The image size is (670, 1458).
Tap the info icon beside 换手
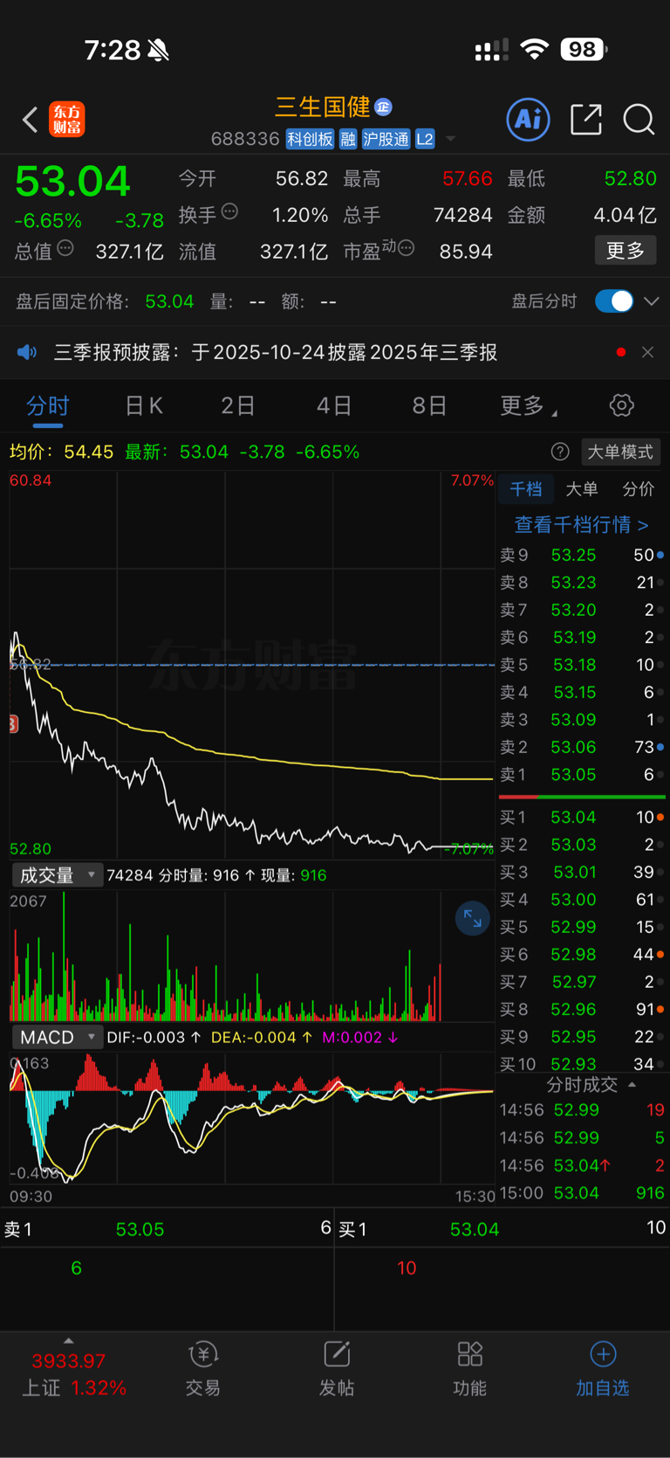(229, 211)
